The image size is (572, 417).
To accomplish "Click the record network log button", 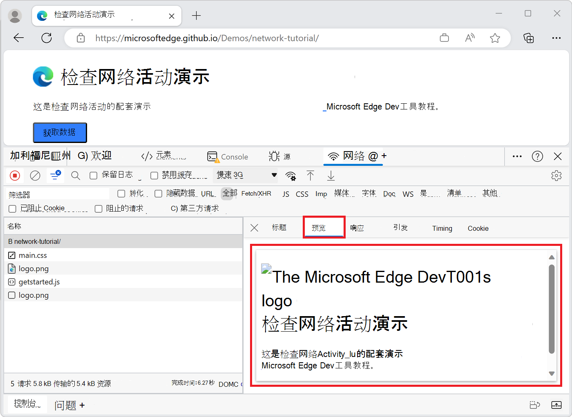I will (15, 176).
